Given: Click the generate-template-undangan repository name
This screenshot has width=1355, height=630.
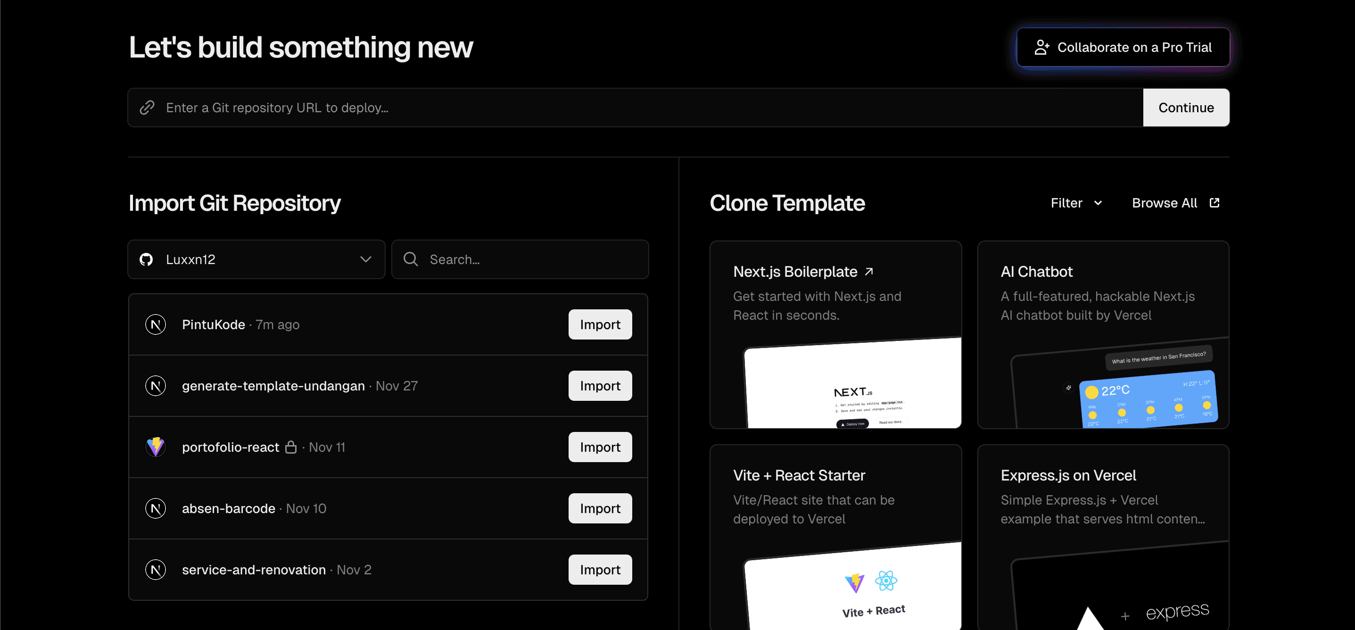Looking at the screenshot, I should pyautogui.click(x=273, y=386).
